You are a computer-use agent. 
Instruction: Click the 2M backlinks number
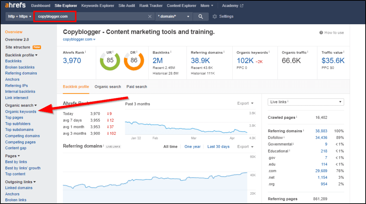point(158,61)
